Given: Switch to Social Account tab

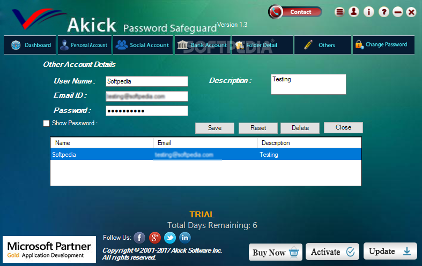Looking at the screenshot, I should [x=143, y=45].
